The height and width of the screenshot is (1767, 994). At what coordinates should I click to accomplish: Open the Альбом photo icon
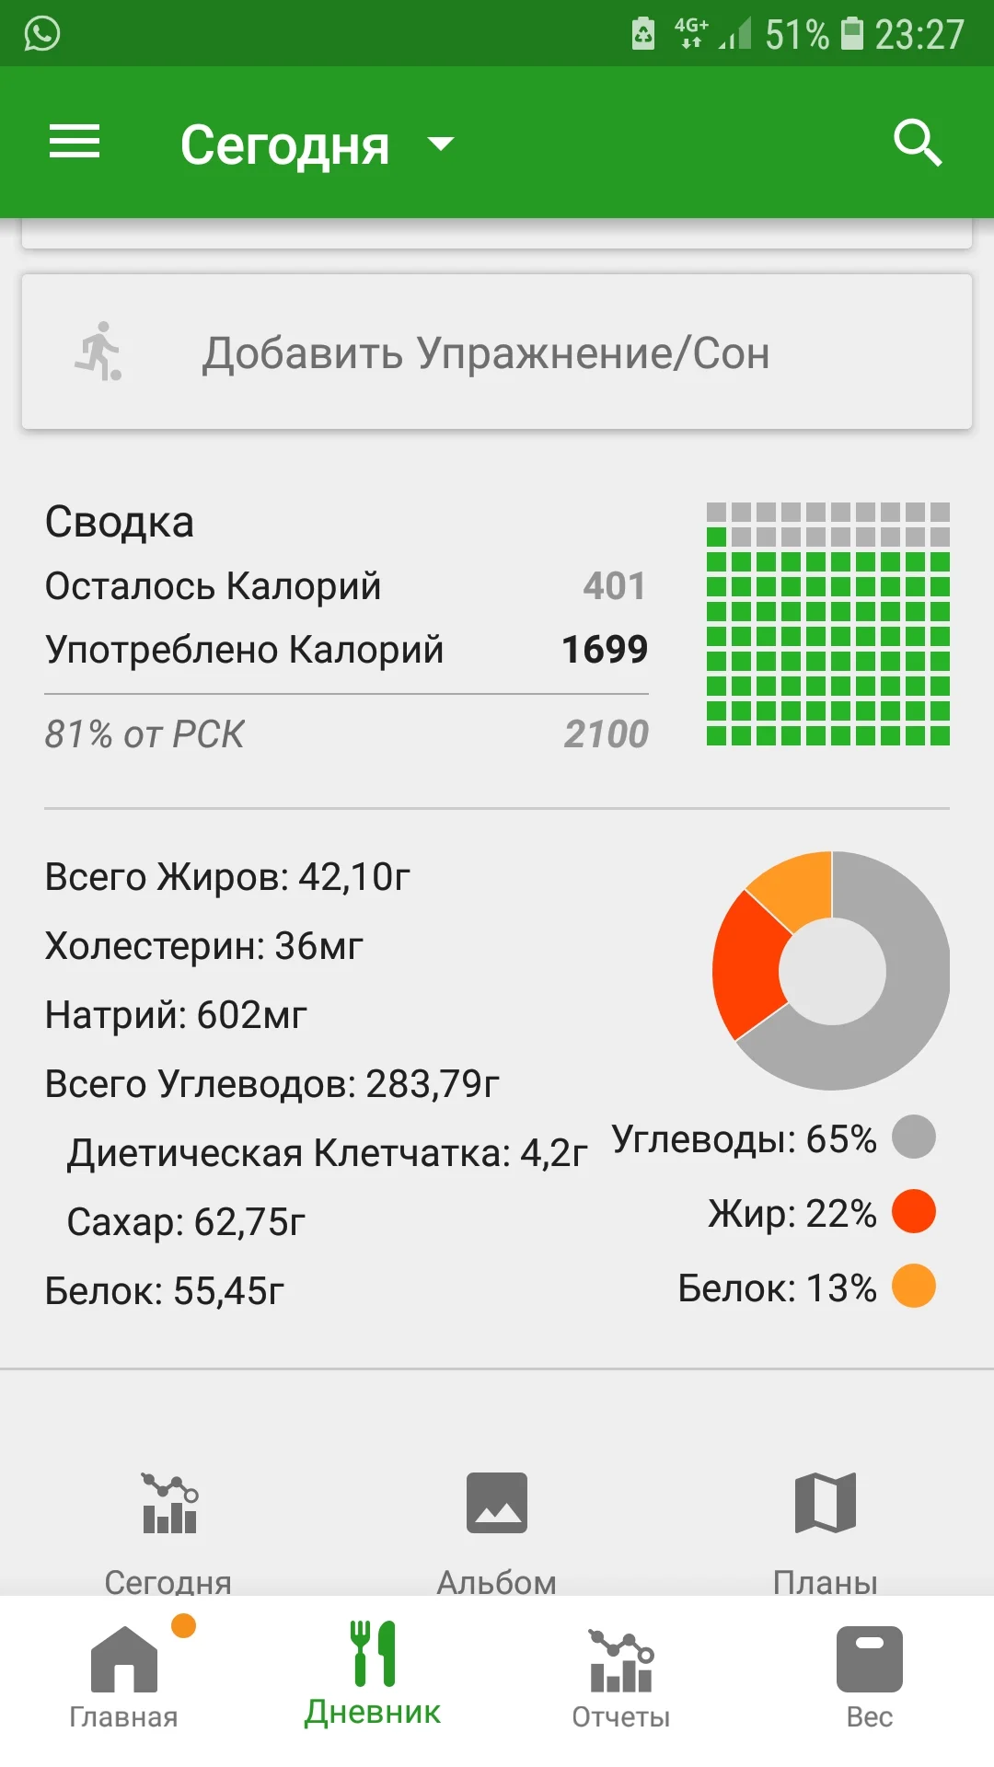(x=497, y=1504)
